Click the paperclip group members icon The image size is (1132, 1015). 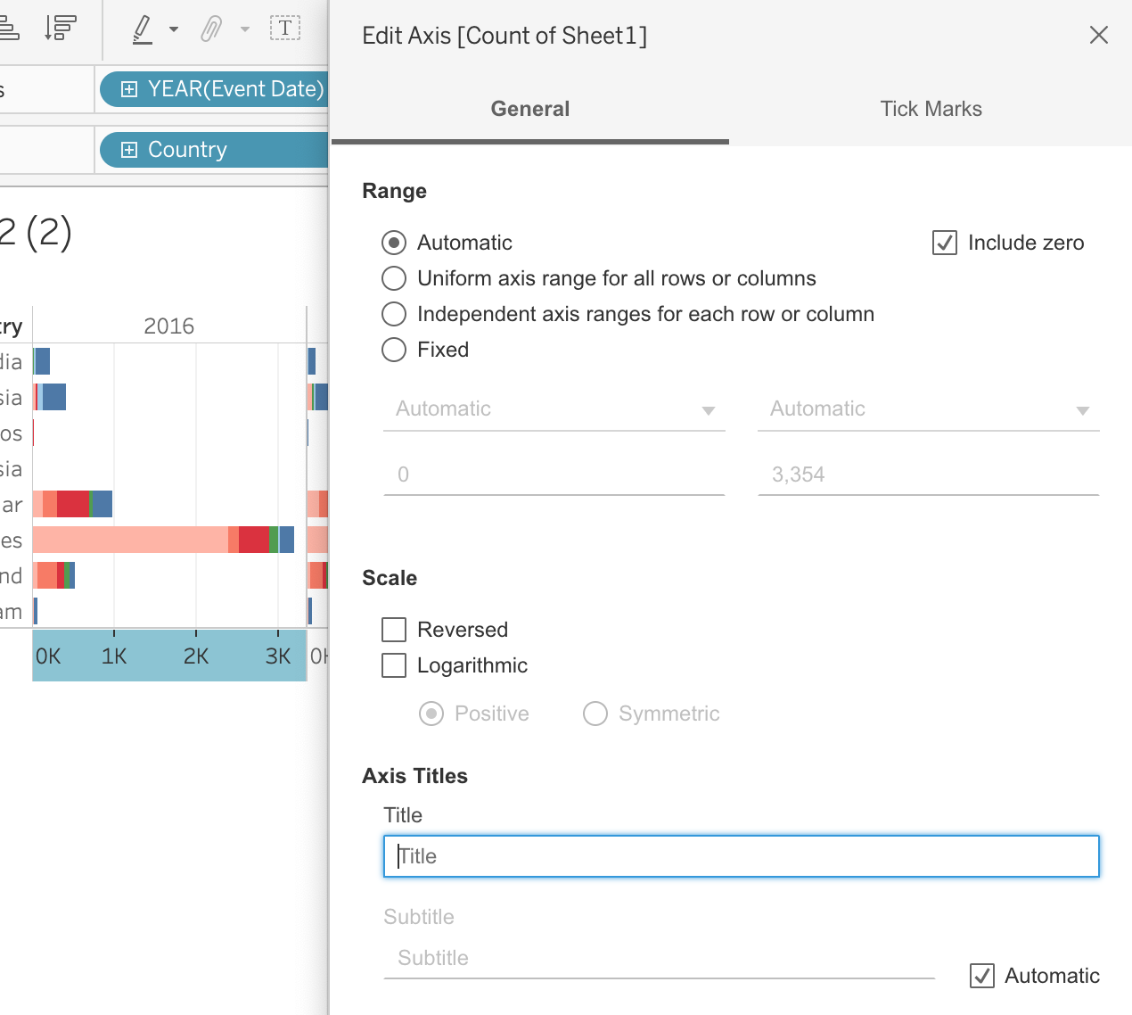[x=210, y=29]
